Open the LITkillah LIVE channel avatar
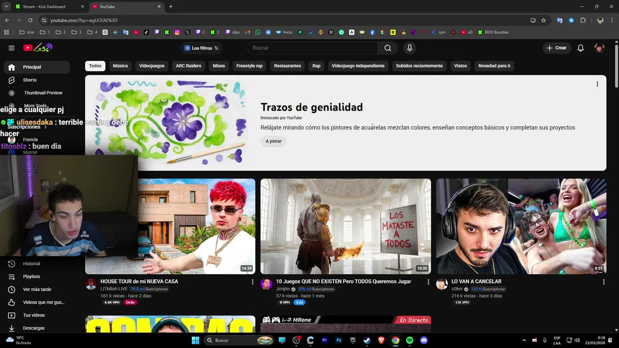The width and height of the screenshot is (619, 348). [x=91, y=284]
